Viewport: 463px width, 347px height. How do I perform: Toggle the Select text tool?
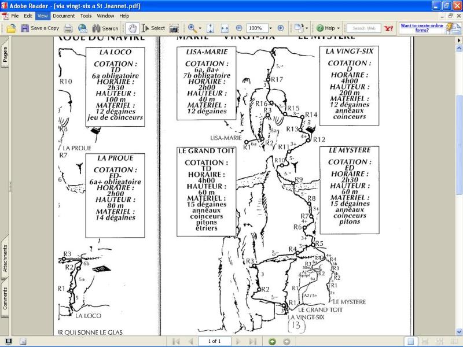153,28
